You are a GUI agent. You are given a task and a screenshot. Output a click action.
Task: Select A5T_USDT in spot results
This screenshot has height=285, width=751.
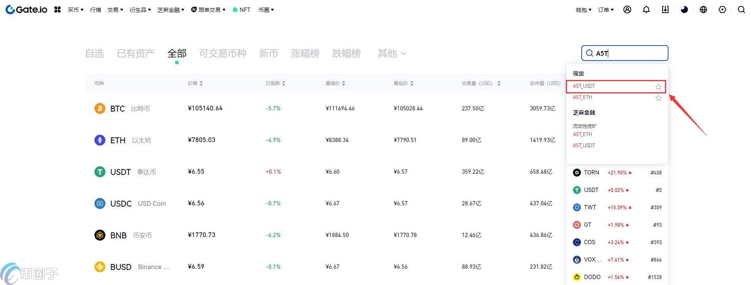pyautogui.click(x=584, y=86)
